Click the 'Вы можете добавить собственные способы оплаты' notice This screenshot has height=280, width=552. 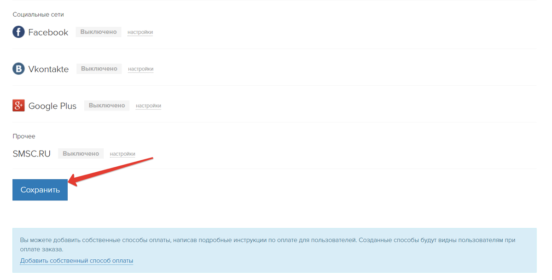coord(274,251)
